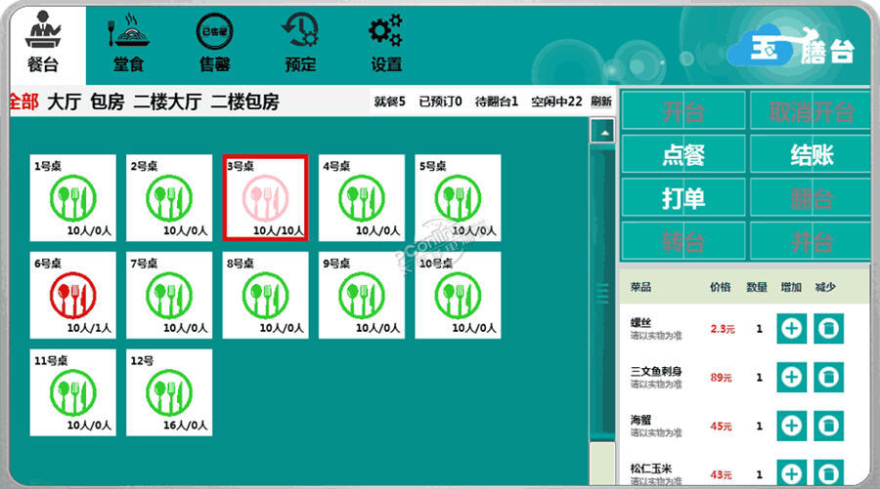Filter tables by 包房
880x489 pixels.
click(x=108, y=102)
